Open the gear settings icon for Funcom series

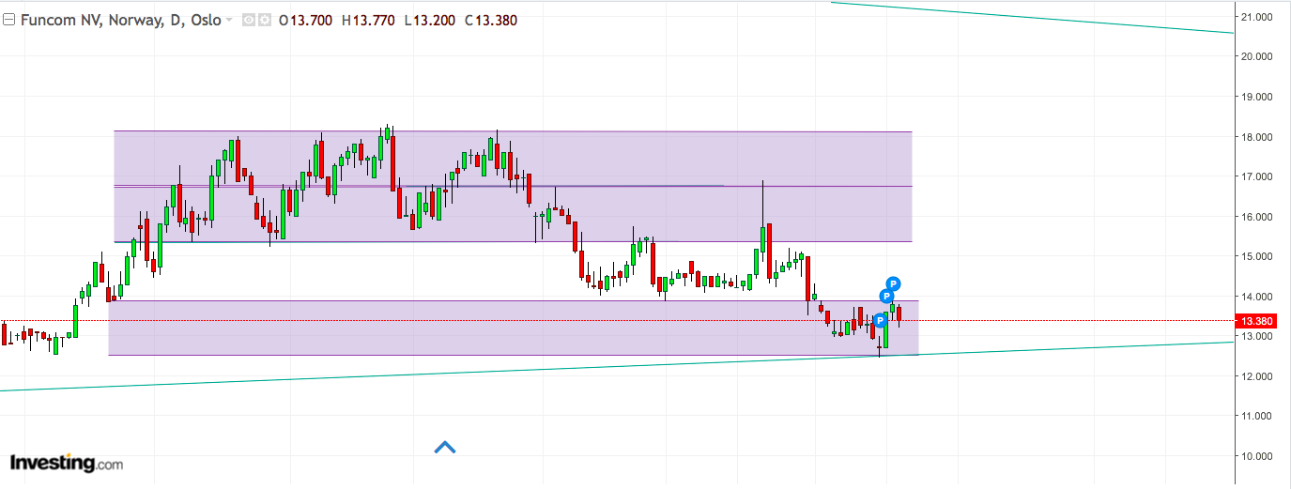pos(265,20)
